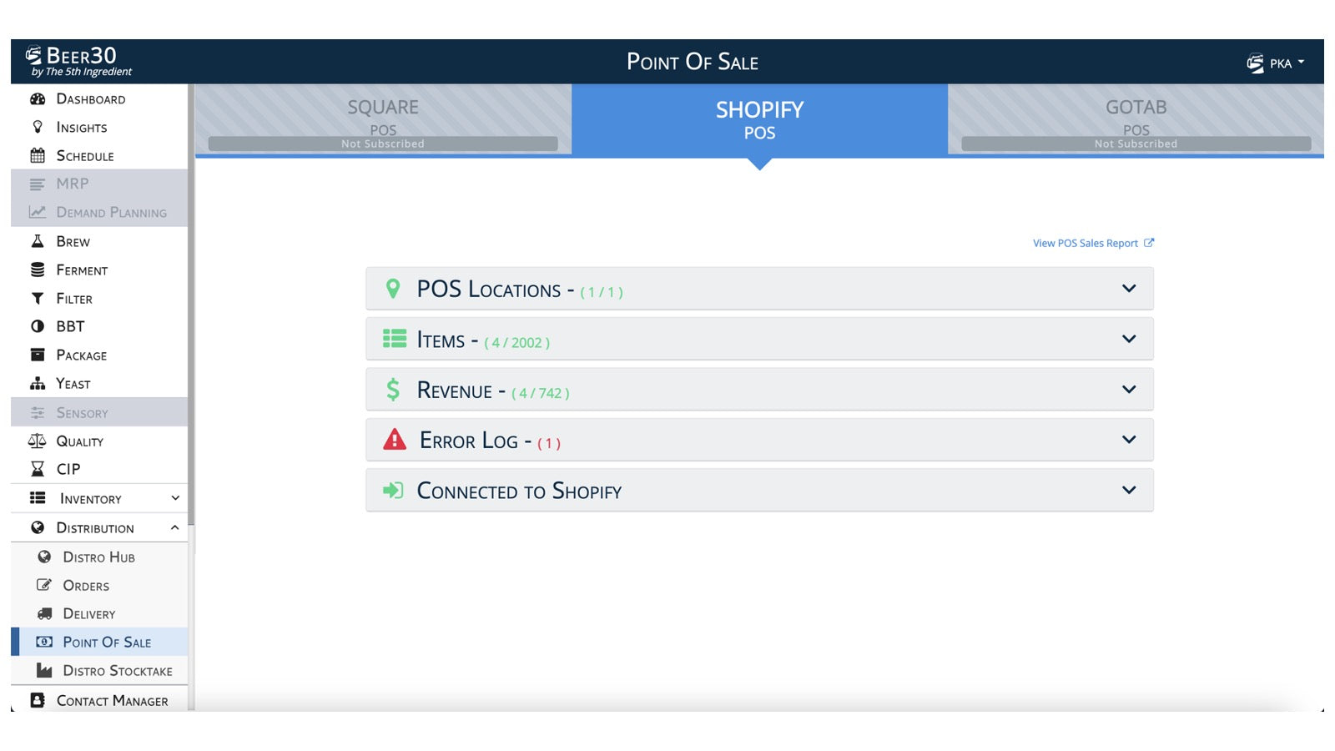This screenshot has width=1335, height=751.
Task: Collapse the Distribution submenu arrow
Action: [175, 527]
